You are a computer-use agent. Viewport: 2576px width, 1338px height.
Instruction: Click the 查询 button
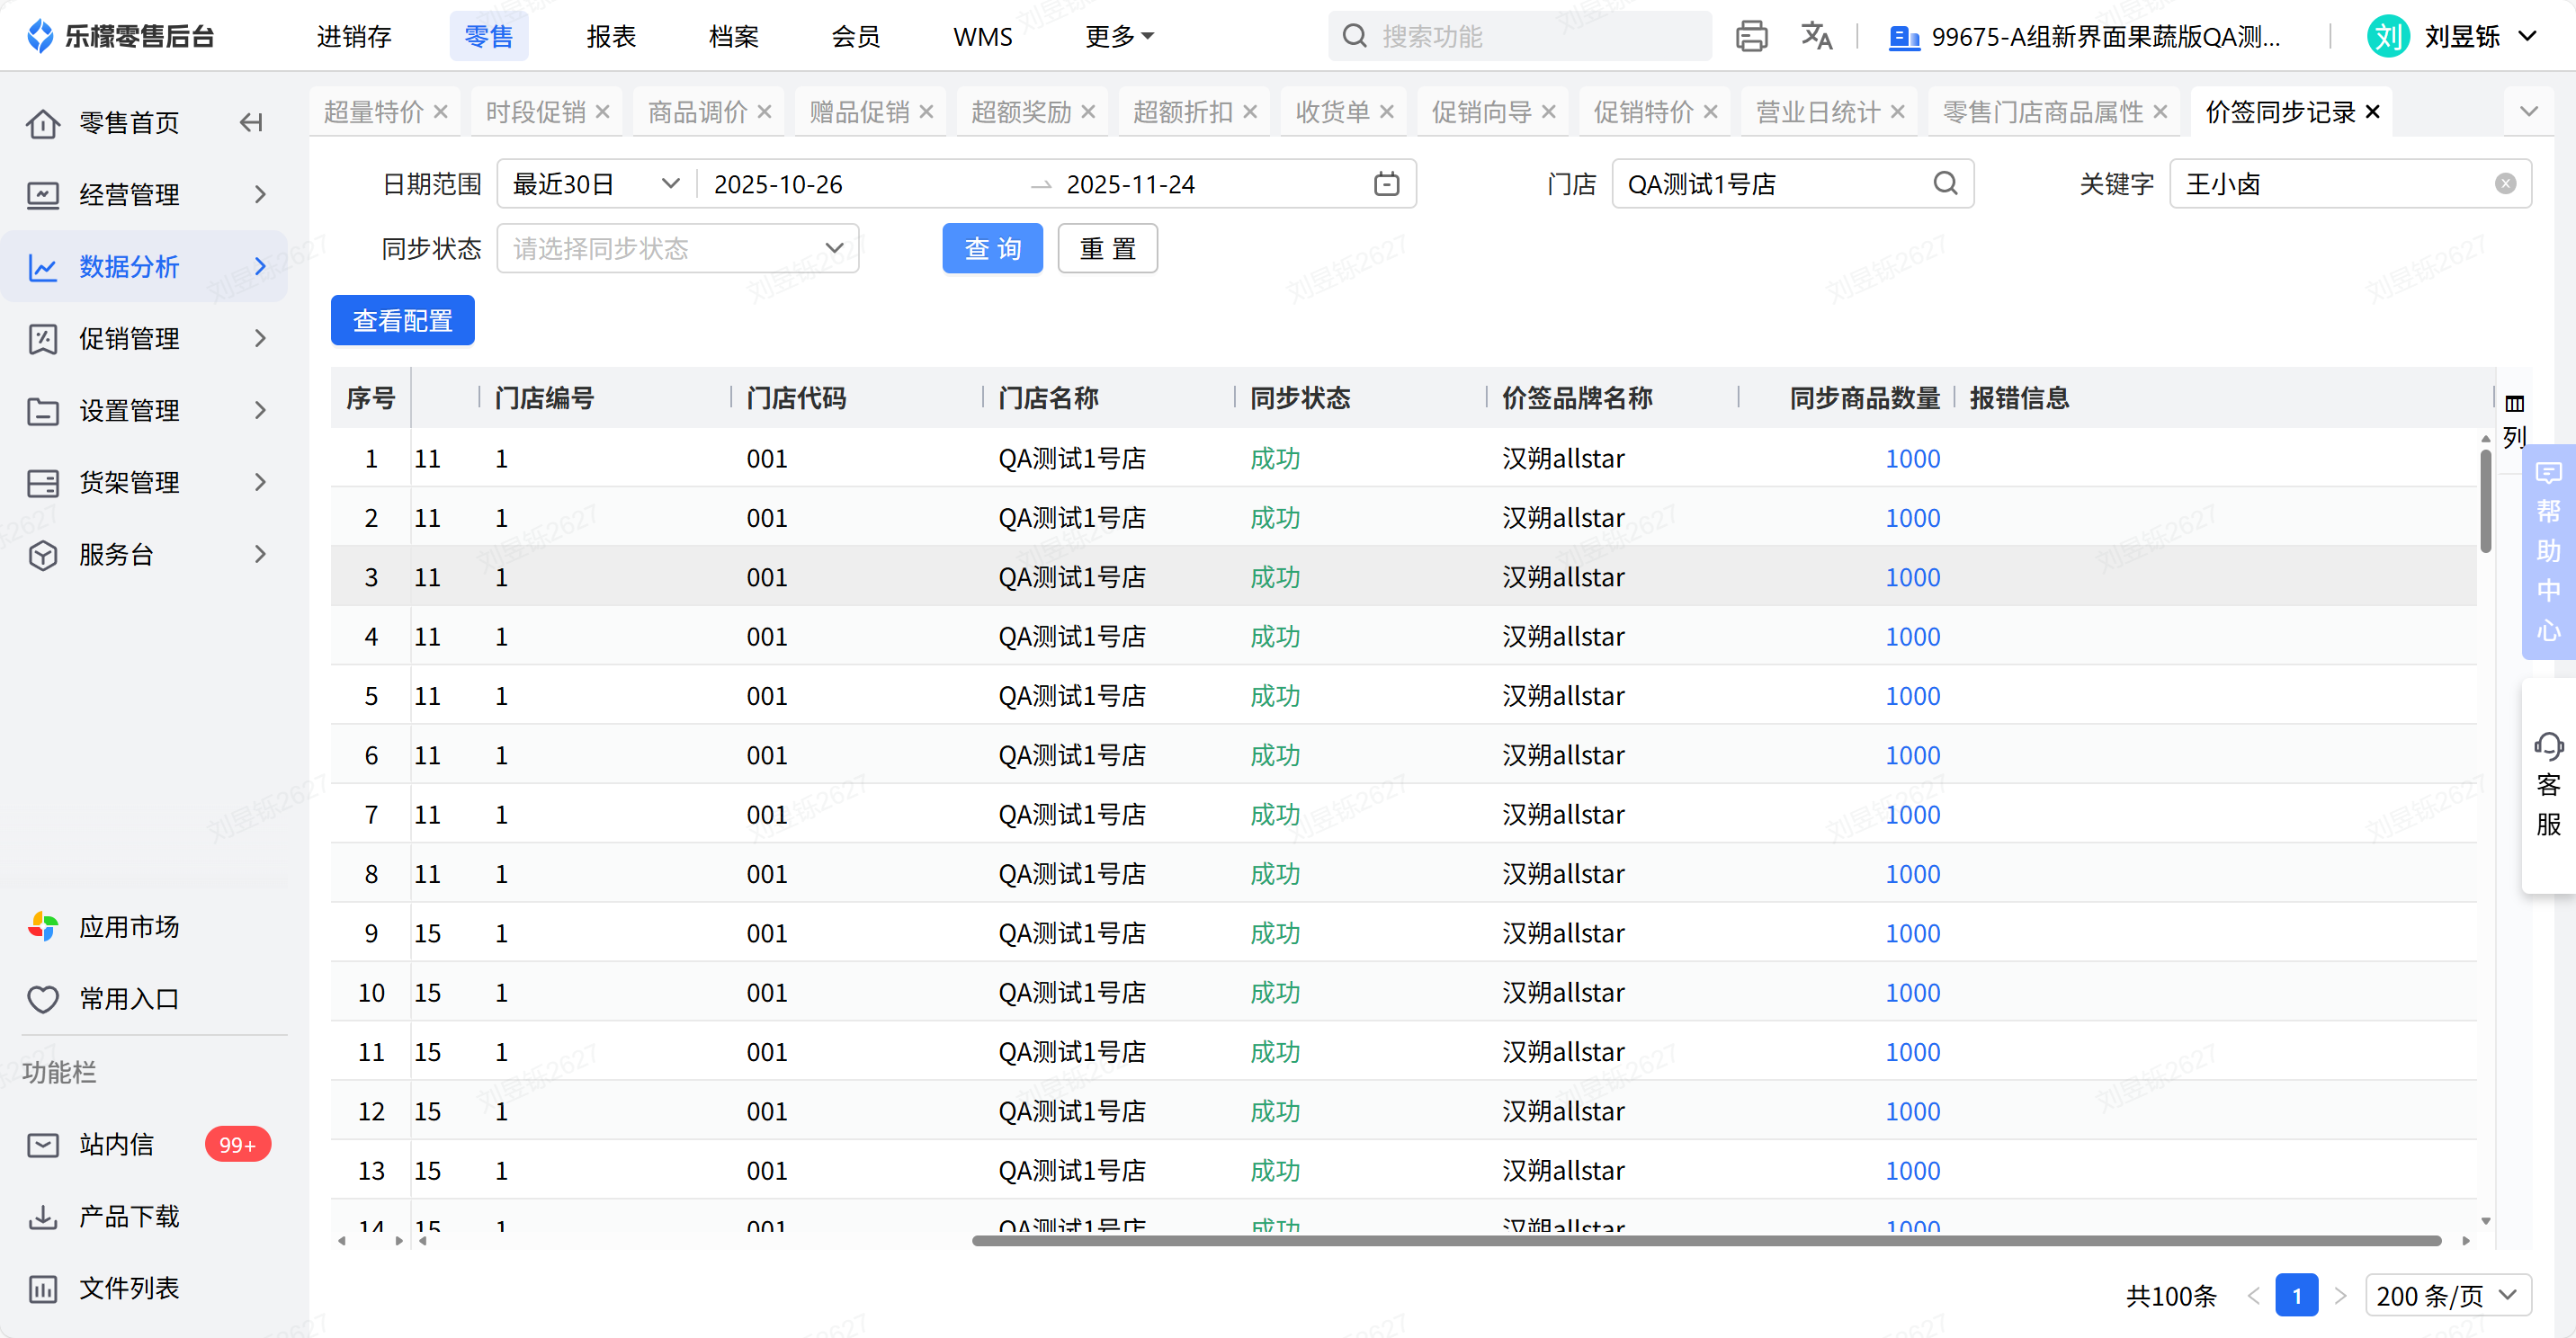(992, 248)
